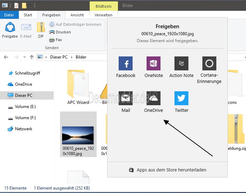Open Quick Access Toolbar customize dropdown
Viewport: 246px width, 193px height.
click(x=31, y=6)
